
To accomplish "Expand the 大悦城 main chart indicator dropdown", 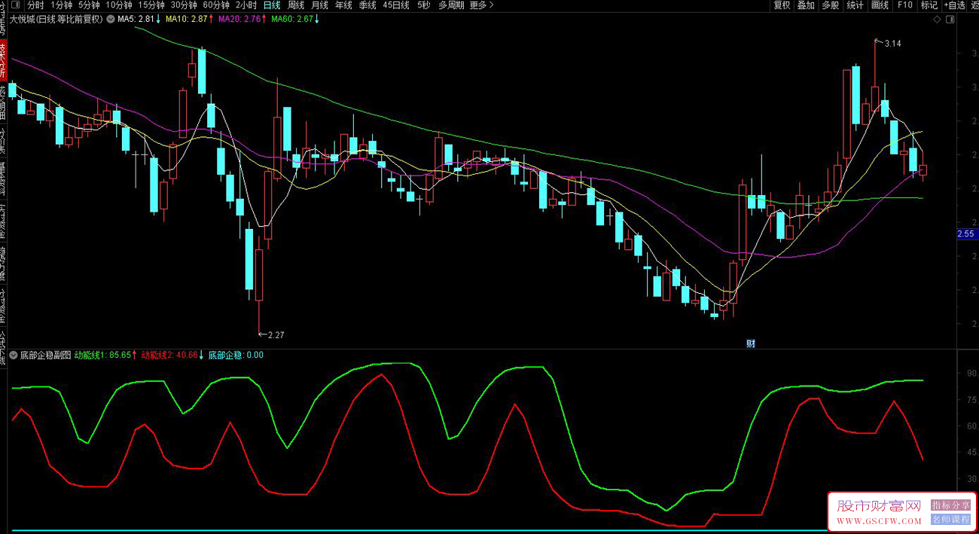I will coord(110,20).
